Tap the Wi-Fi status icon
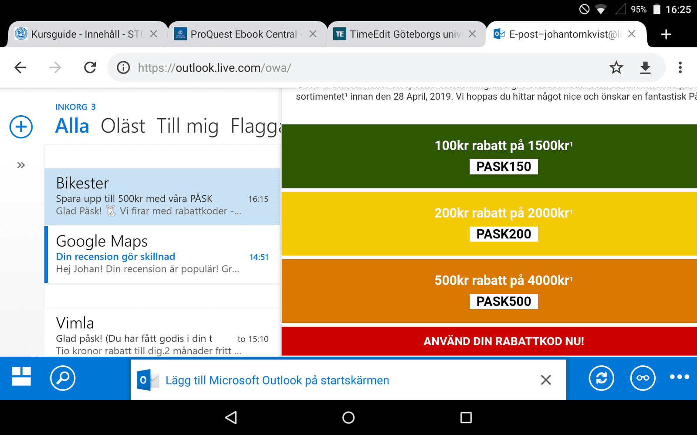This screenshot has height=435, width=697. coord(601,9)
